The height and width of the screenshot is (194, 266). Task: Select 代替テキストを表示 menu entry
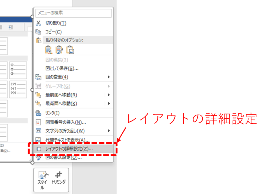point(67,140)
